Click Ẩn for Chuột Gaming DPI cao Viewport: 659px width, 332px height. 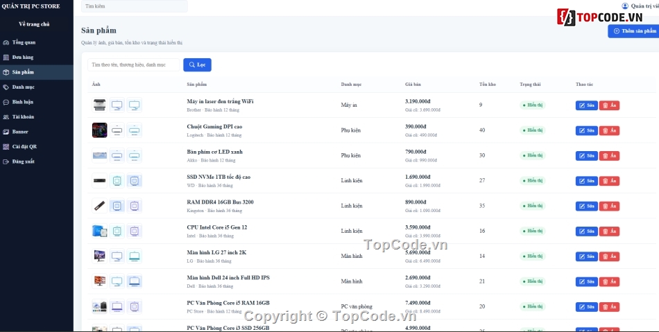tap(610, 130)
